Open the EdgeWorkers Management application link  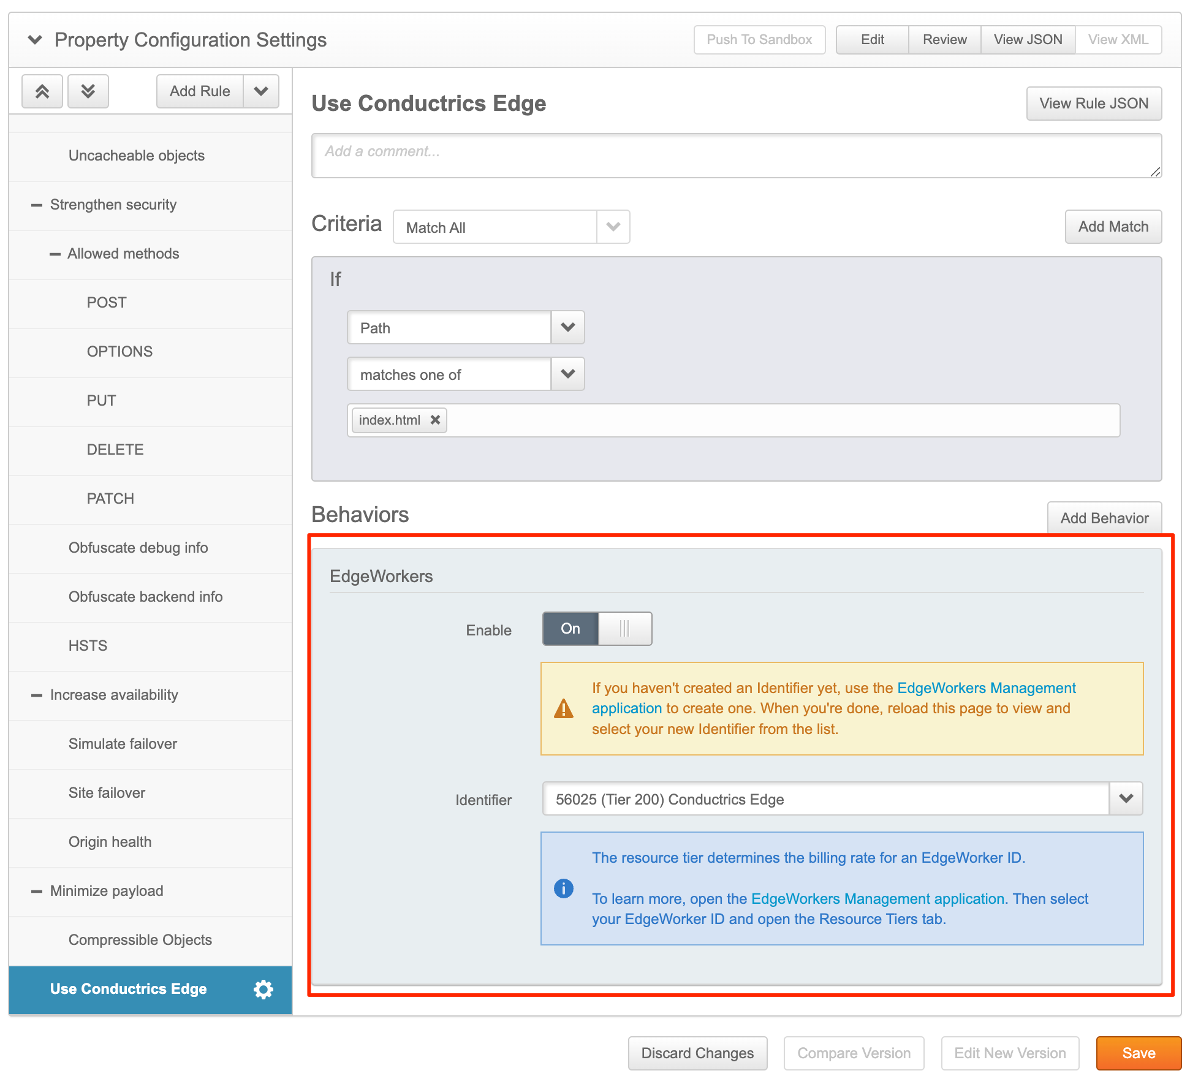pos(986,688)
